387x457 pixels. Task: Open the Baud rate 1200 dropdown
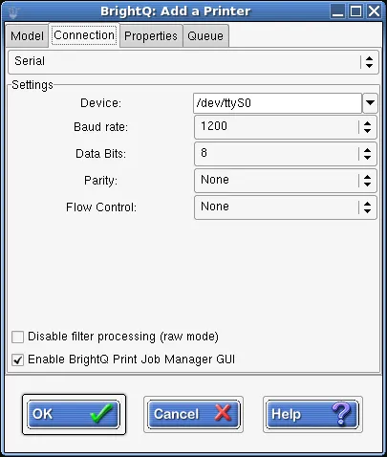(x=286, y=127)
